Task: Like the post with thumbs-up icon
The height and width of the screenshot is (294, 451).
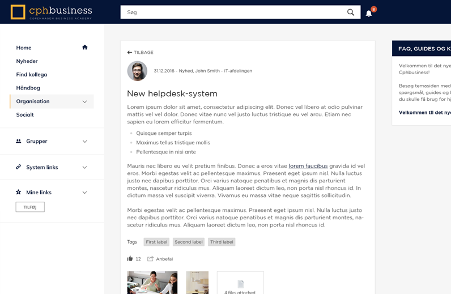Action: coord(130,258)
